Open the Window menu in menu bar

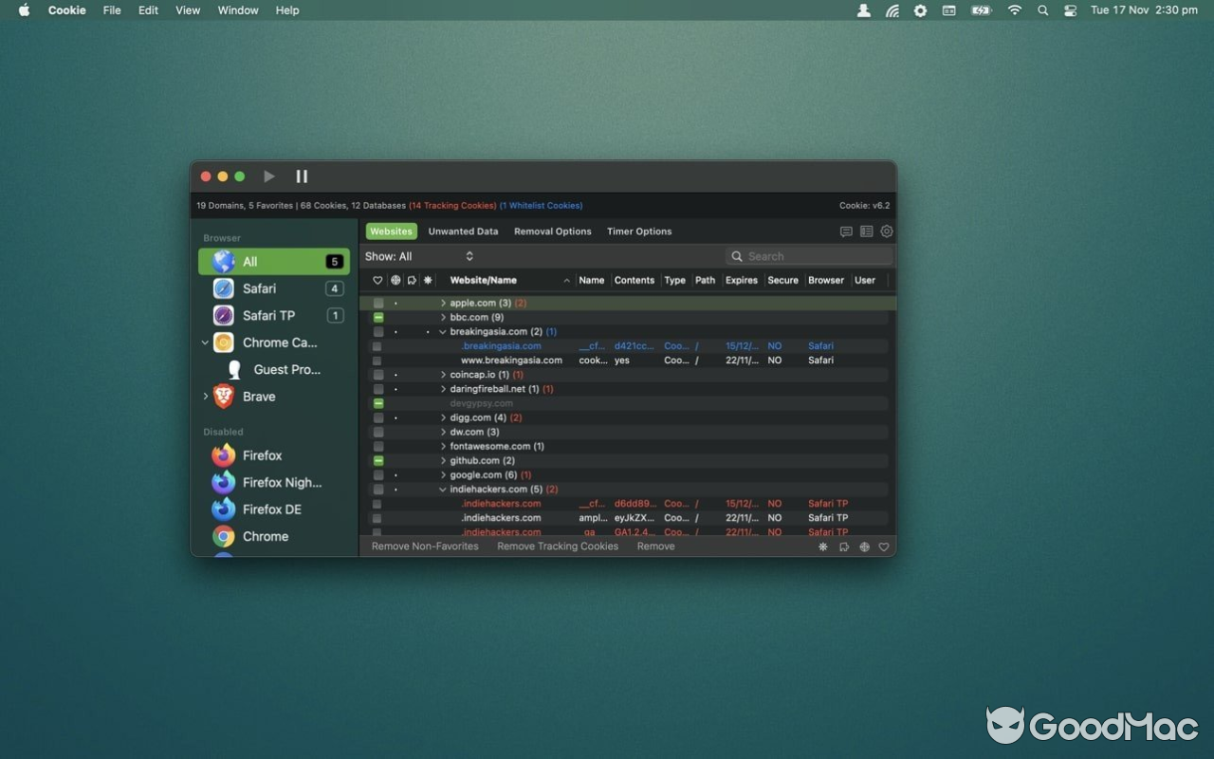(237, 10)
